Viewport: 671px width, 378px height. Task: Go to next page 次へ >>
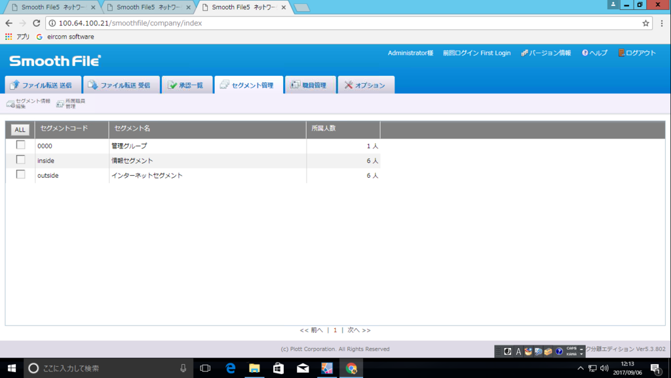359,330
